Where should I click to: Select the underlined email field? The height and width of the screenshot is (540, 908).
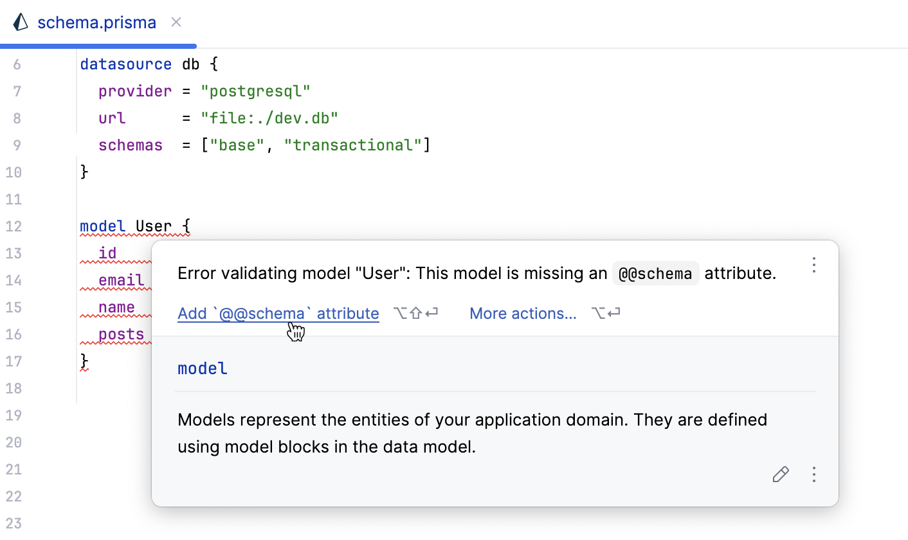click(x=120, y=280)
